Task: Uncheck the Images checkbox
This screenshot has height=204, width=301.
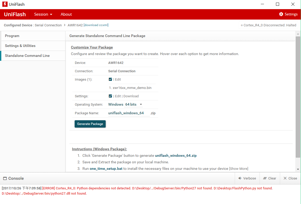Action: point(110,79)
